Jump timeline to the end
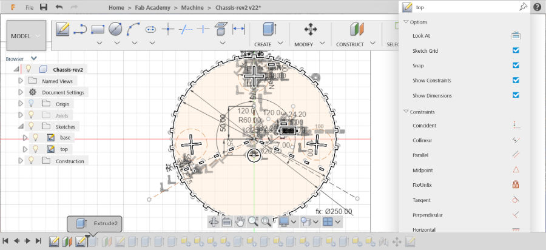 click(x=38, y=241)
